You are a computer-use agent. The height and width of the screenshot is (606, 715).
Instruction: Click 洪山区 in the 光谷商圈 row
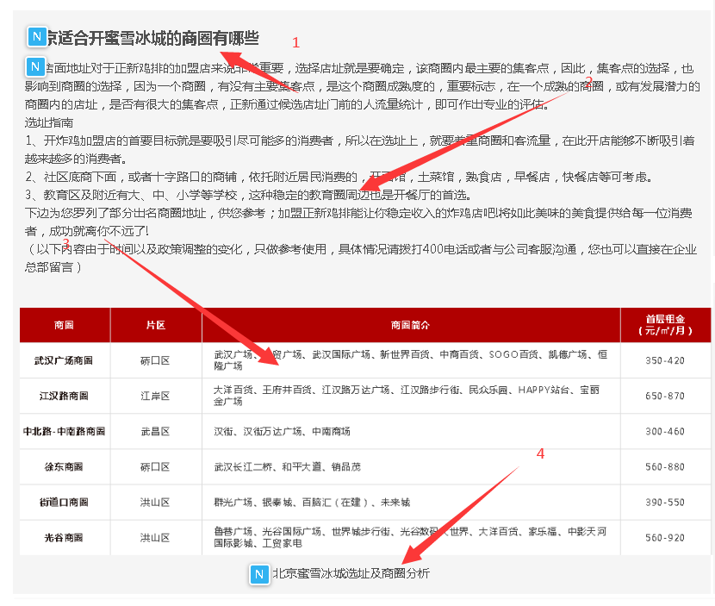pyautogui.click(x=155, y=538)
